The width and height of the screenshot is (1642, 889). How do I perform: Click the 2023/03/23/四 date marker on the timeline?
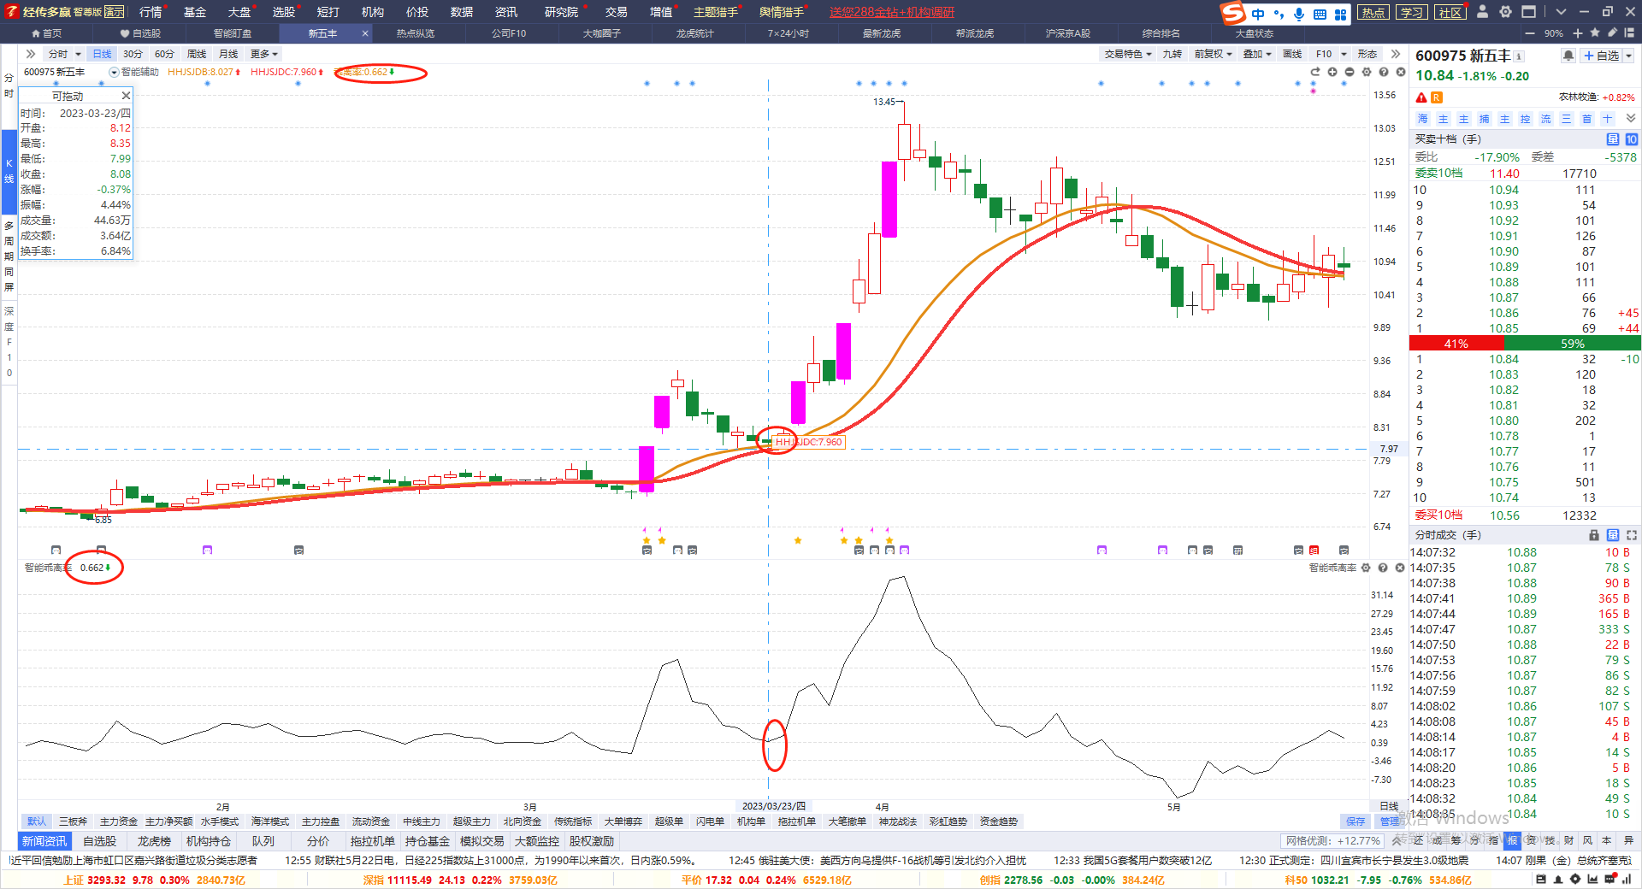tap(773, 806)
